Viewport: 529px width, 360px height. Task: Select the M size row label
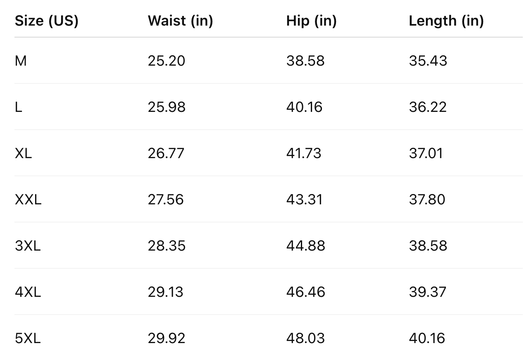tap(21, 61)
